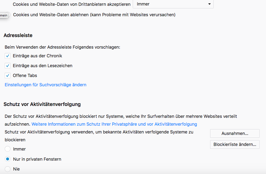Select the "Nie" radio button
This screenshot has height=174, width=266.
point(8,169)
